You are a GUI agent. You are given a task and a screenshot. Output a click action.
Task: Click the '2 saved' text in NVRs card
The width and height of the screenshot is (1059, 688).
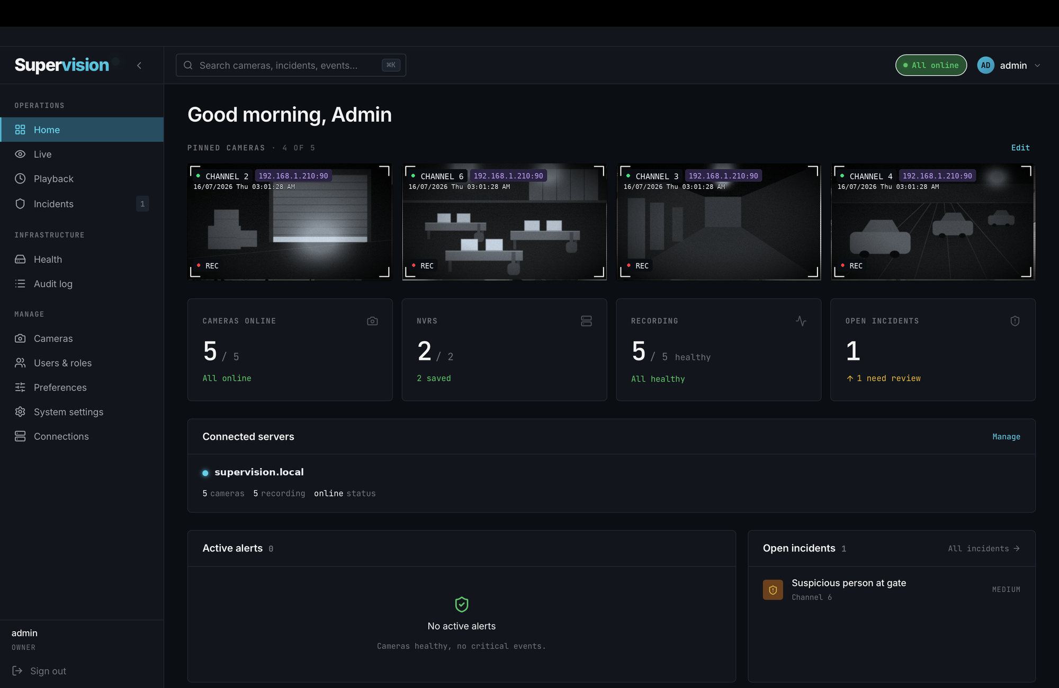point(434,378)
